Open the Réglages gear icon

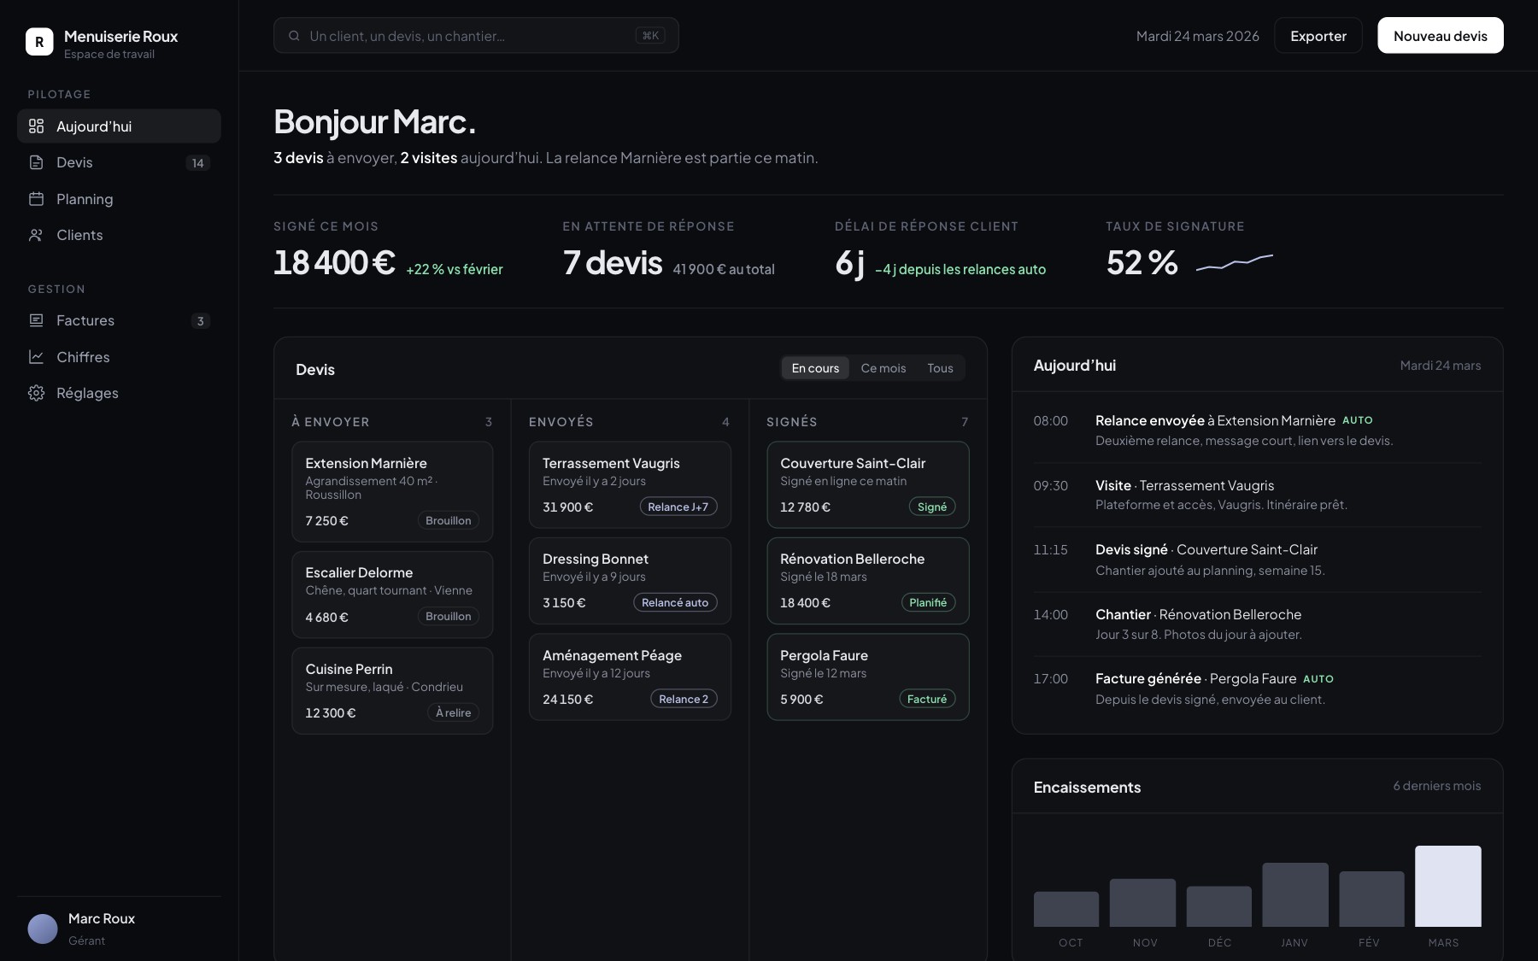tap(36, 393)
